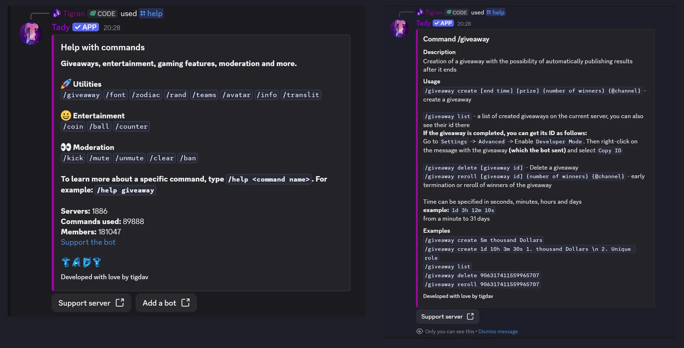Click the Tigran name above the left message
This screenshot has height=348, width=684.
pos(74,14)
